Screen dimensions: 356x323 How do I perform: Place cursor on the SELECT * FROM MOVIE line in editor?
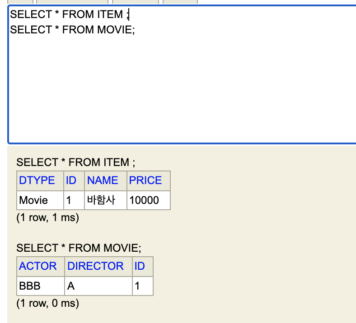coord(72,30)
